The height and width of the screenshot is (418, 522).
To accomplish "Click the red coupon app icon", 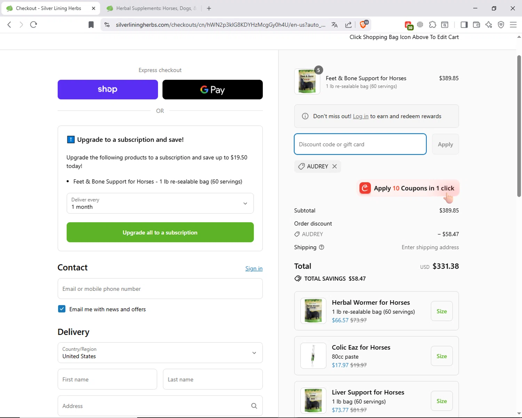I will pos(365,188).
